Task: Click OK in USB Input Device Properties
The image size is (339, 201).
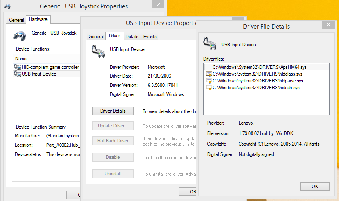Action: click(188, 191)
